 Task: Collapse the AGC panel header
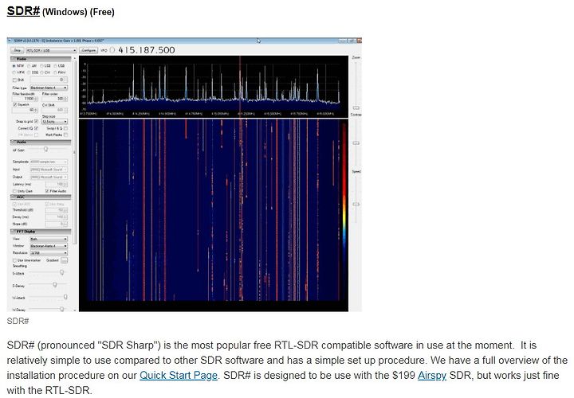point(41,197)
